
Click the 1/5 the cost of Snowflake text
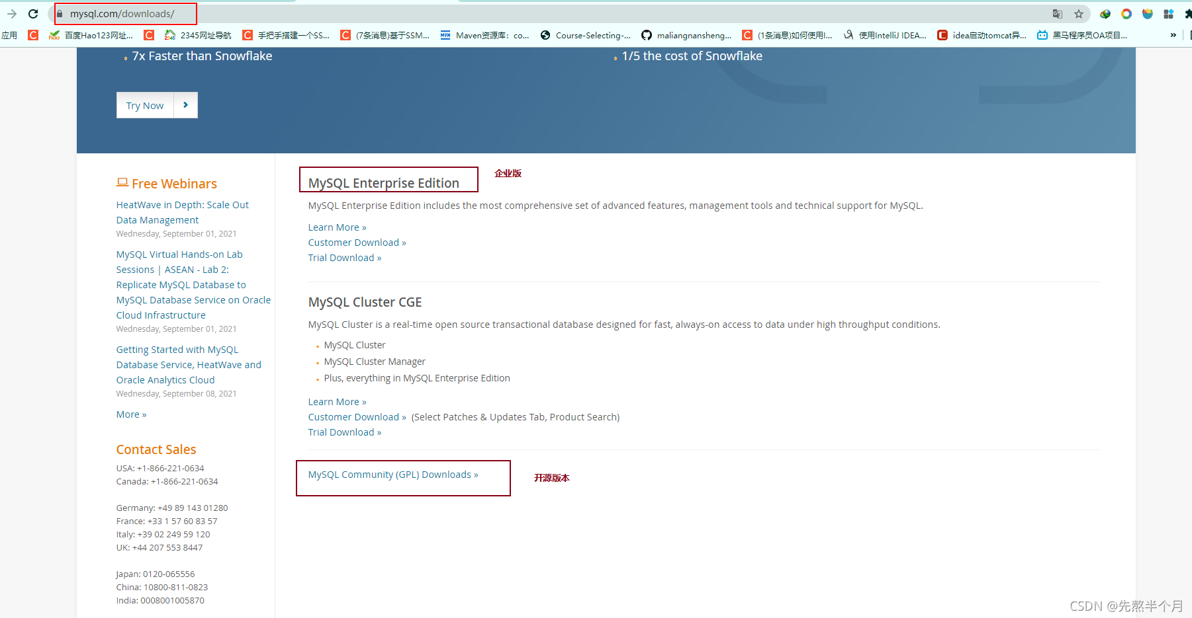click(692, 56)
